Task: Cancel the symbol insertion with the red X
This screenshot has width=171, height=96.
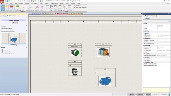Action: coord(14,23)
